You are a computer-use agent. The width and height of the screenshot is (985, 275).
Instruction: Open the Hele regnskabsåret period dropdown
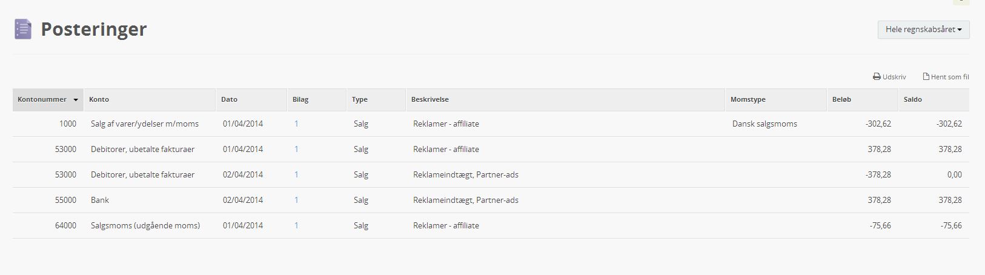[x=923, y=30]
